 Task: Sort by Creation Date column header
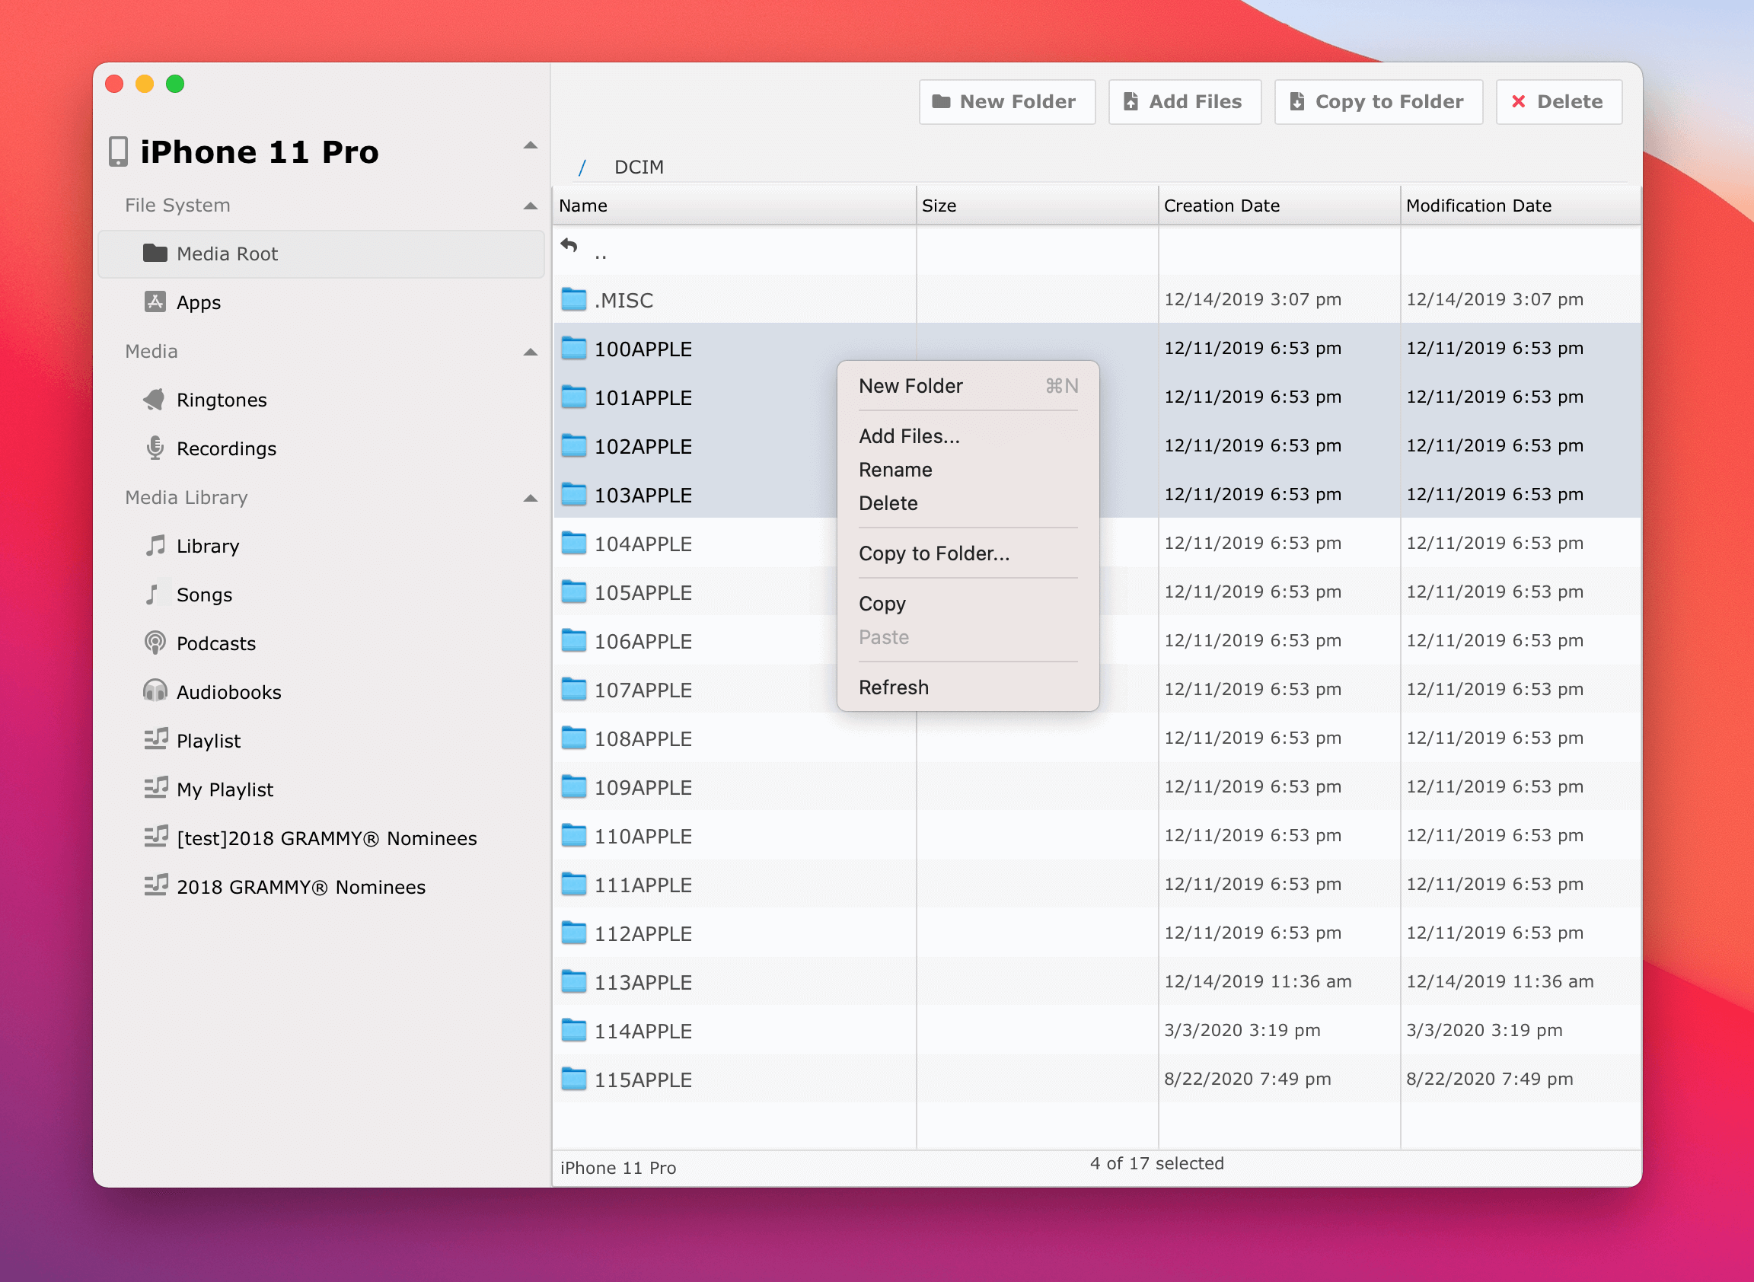tap(1279, 206)
